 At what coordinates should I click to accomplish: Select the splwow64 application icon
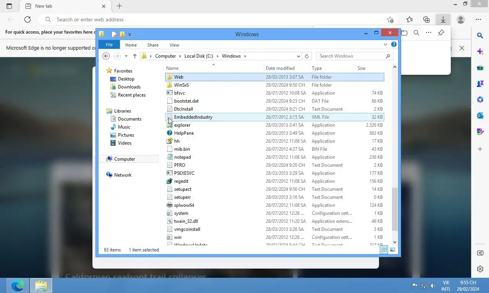click(170, 205)
